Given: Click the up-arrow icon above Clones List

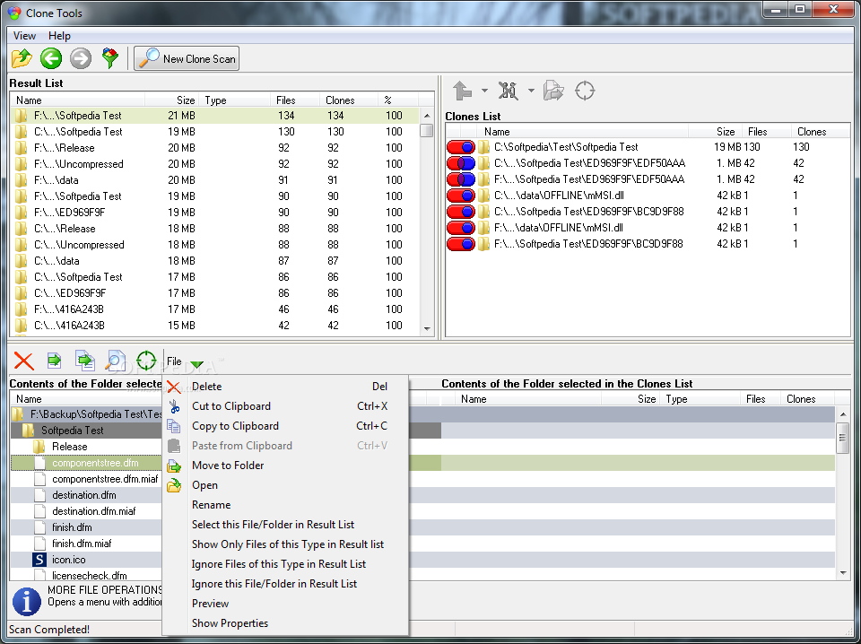Looking at the screenshot, I should tap(463, 91).
